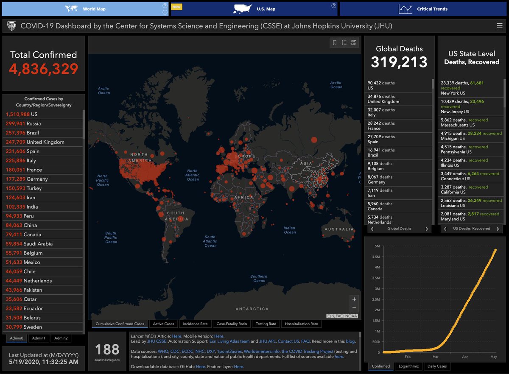Select US row with 1,510,988 cases

[x=42, y=114]
